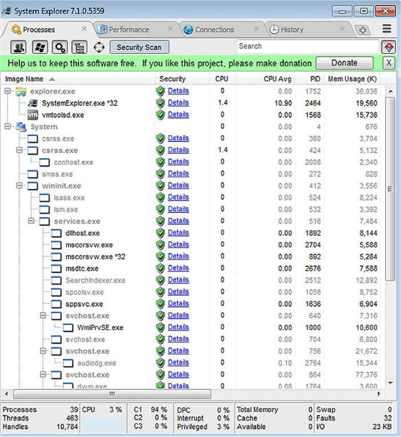
Task: Sort by the Mem Usage (K) column header
Action: click(352, 79)
